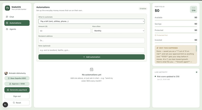Click the 'No automations yet' heading
Image resolution: width=202 pixels, height=110 pixels.
pyautogui.click(x=91, y=75)
